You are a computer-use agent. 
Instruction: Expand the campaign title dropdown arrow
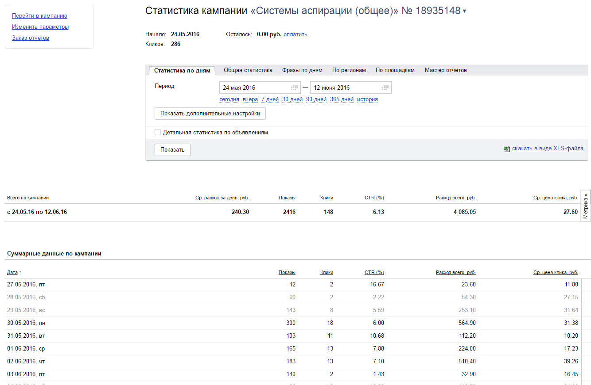[x=464, y=11]
